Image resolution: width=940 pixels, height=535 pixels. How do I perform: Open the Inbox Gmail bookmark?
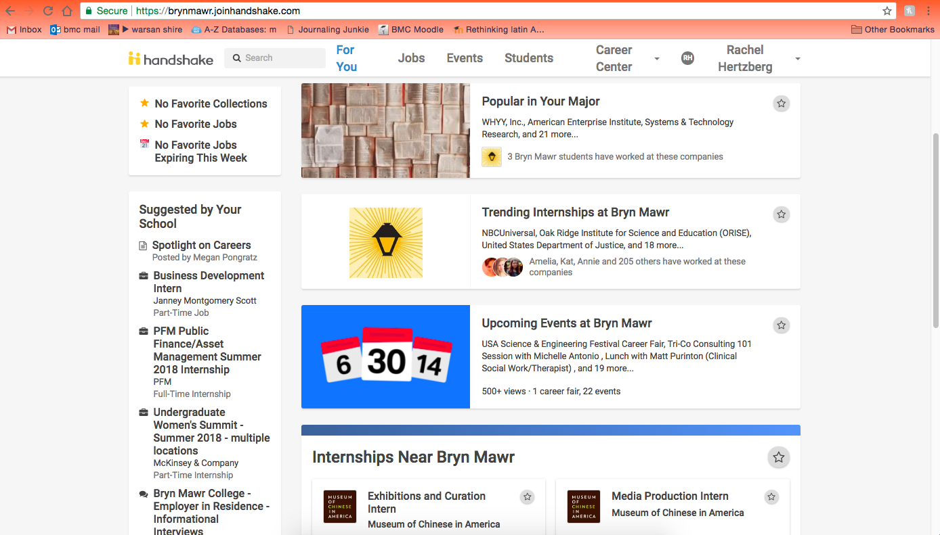tap(24, 29)
